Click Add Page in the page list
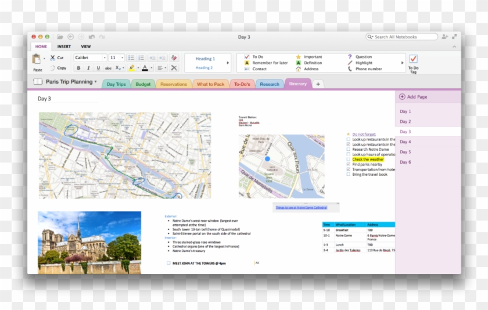Screen dimensions: 488x310 point(413,97)
